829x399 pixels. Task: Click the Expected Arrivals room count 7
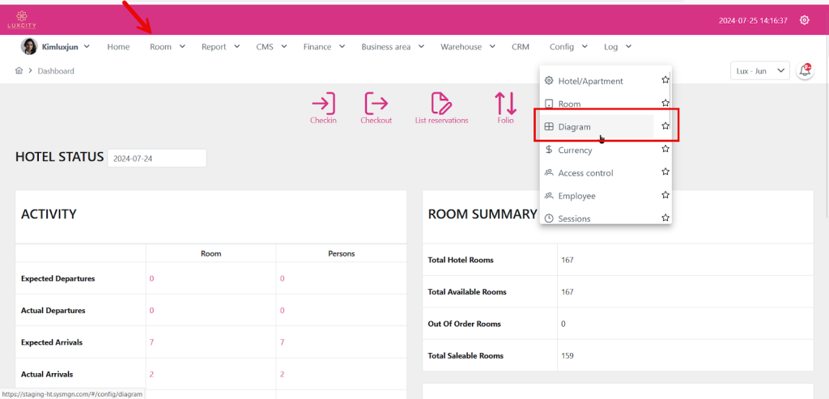(151, 342)
